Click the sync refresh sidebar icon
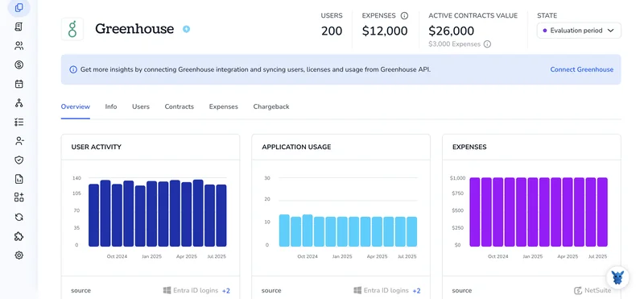This screenshot has height=299, width=644. click(x=19, y=217)
